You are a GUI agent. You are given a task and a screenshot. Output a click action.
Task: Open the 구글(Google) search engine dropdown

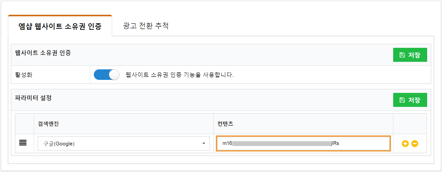click(124, 143)
